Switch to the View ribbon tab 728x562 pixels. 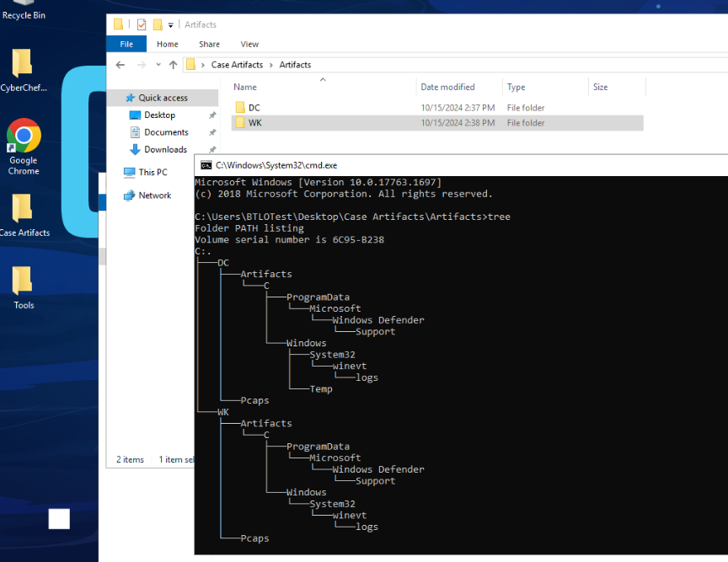point(249,44)
